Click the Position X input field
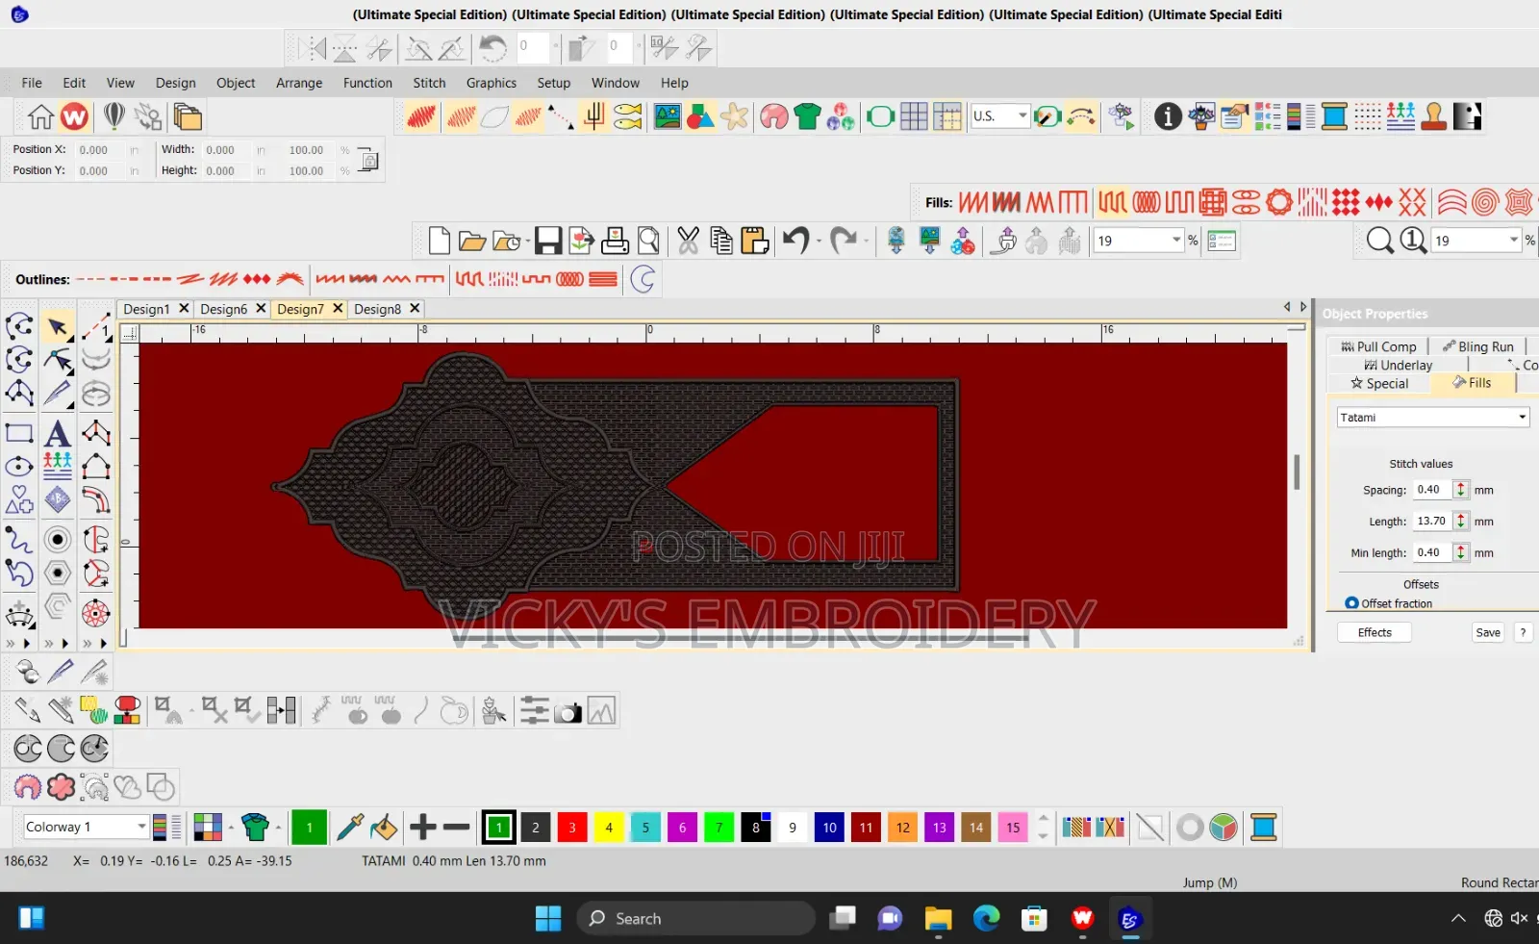1539x944 pixels. coord(100,149)
